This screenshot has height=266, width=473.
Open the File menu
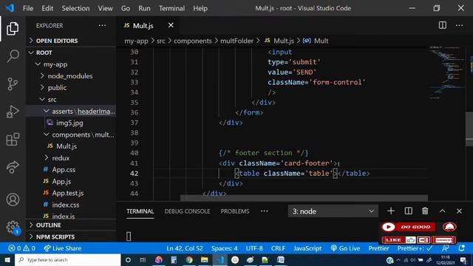[28, 8]
